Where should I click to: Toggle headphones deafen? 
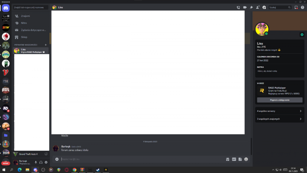coord(41,162)
